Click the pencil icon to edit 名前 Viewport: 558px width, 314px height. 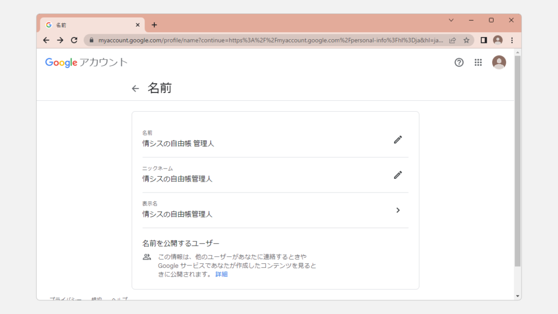pos(398,140)
